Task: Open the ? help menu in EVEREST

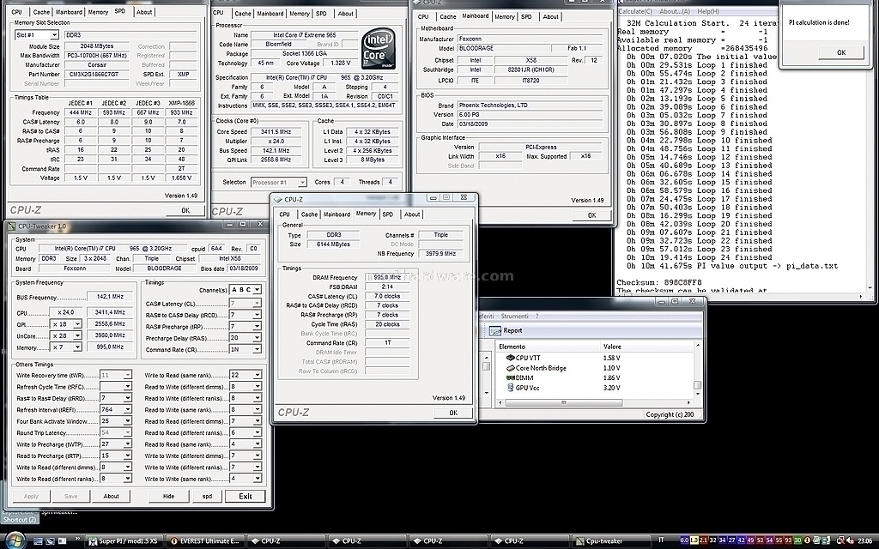Action: coord(537,317)
